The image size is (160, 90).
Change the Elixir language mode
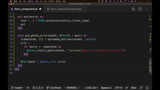134,88
